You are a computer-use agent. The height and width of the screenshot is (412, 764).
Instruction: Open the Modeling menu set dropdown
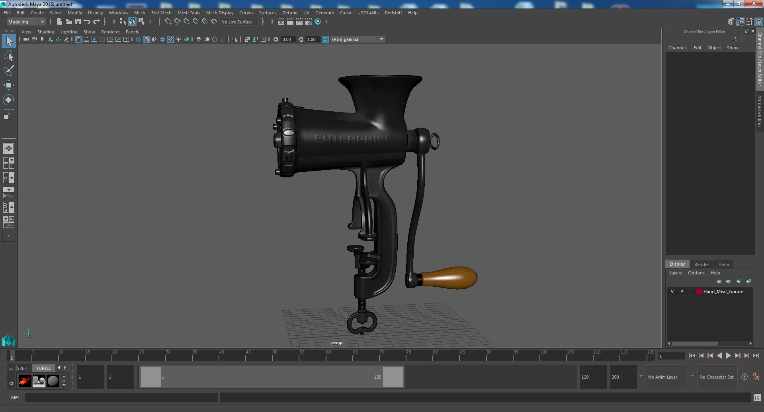point(26,22)
